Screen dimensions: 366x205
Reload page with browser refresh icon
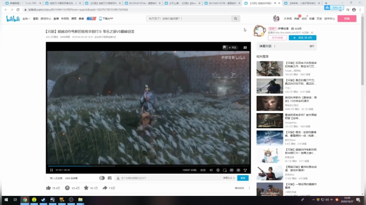18,10
